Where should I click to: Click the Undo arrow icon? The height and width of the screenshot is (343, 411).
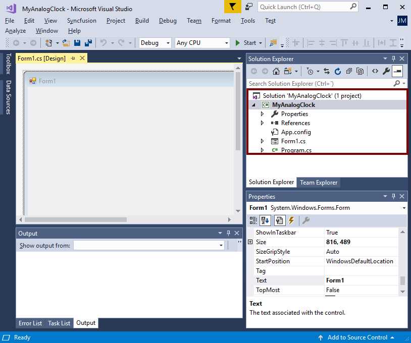point(104,43)
